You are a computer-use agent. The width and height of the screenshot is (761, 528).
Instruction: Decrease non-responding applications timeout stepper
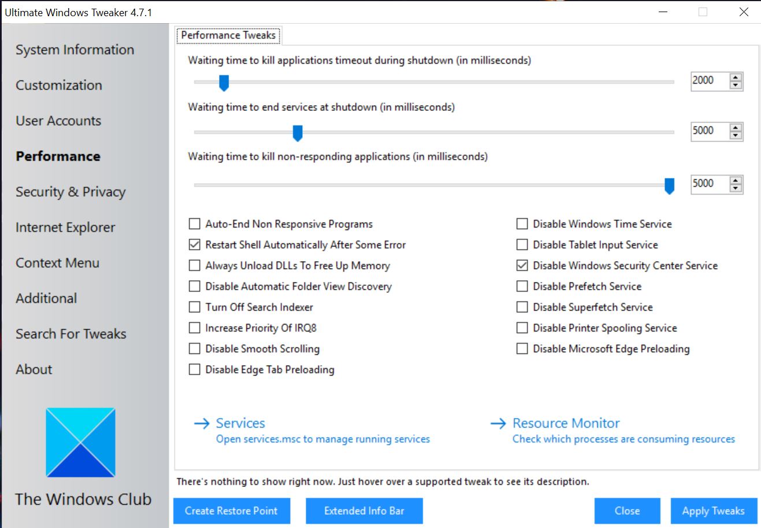click(x=736, y=189)
